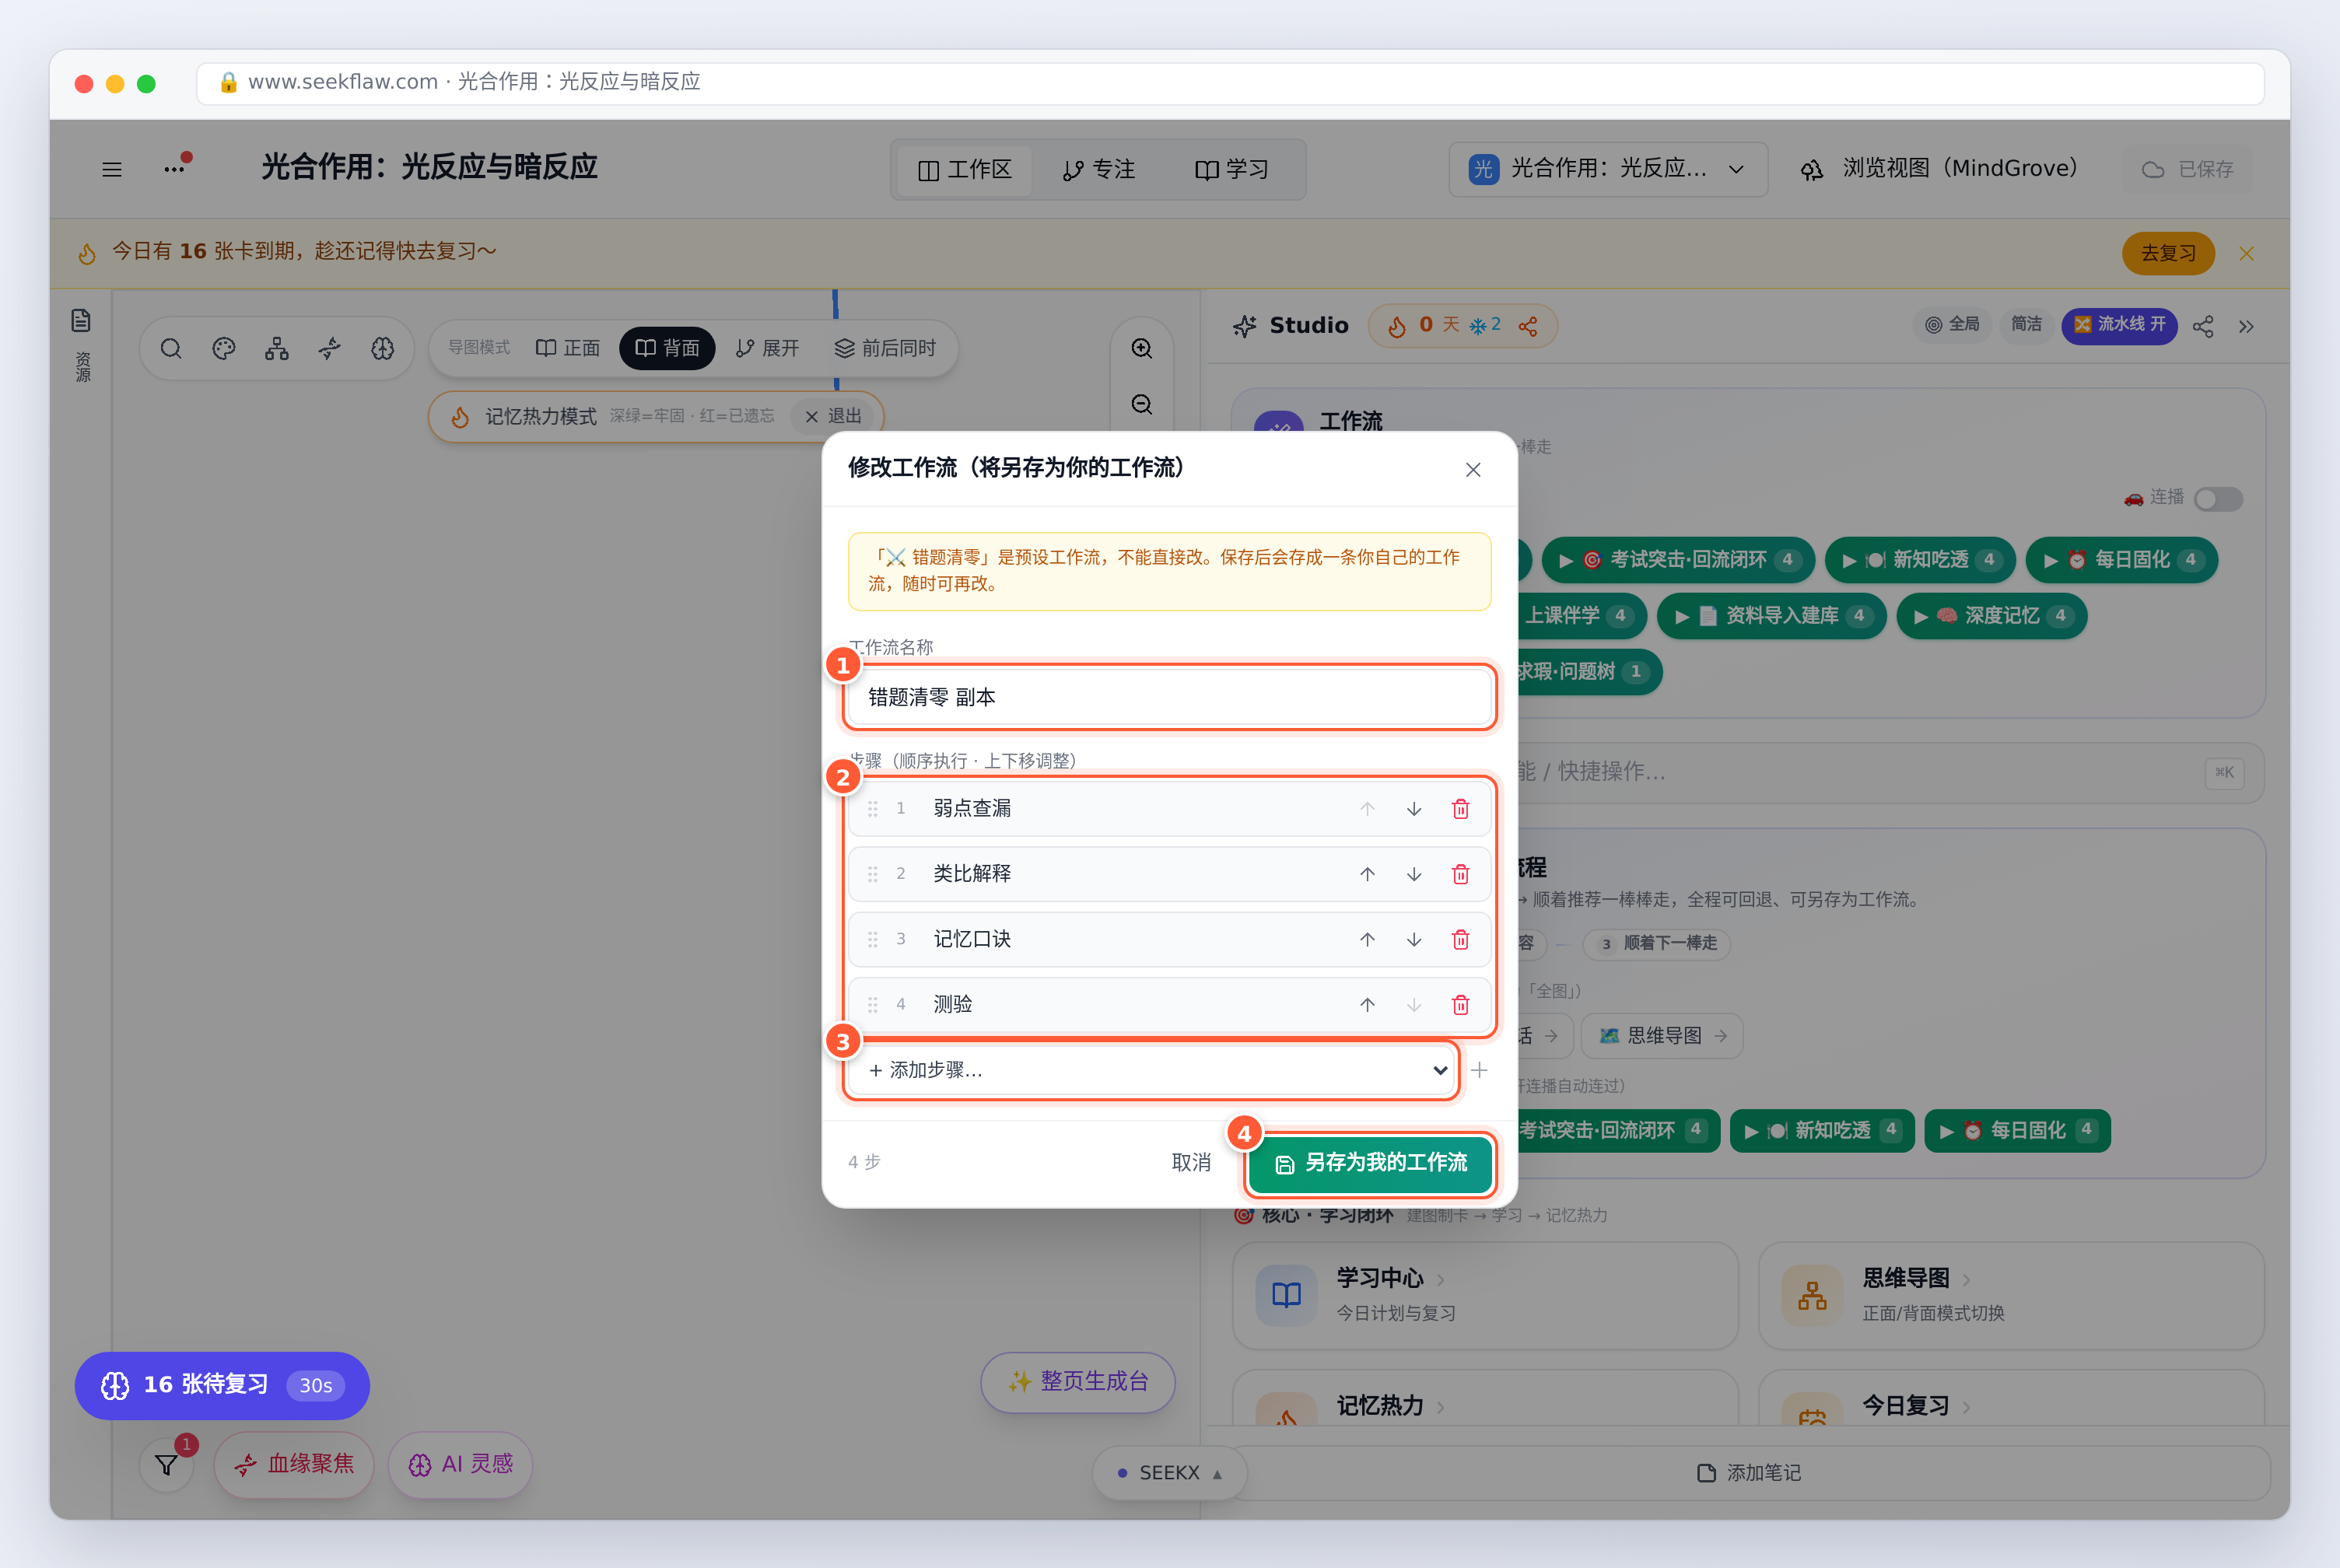Screen dimensions: 2340x1568
Task: Click 取消 in the dialog
Action: (1191, 1163)
